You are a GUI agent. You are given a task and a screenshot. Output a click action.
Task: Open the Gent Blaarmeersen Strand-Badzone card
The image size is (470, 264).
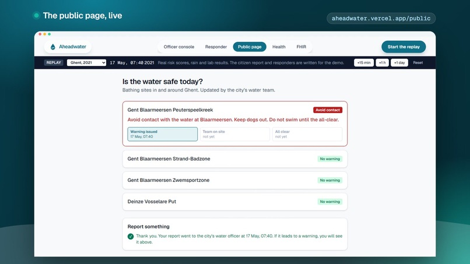click(234, 159)
